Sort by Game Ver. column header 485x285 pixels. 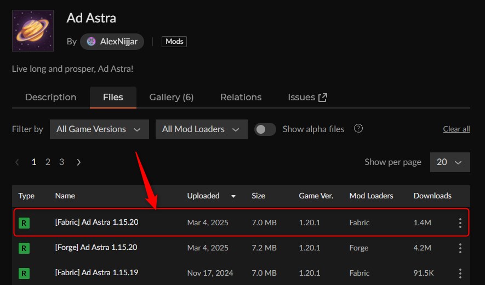(x=316, y=196)
